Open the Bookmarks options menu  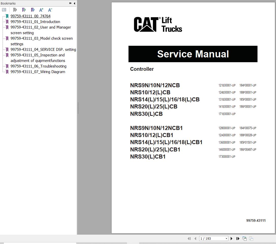[4, 10]
